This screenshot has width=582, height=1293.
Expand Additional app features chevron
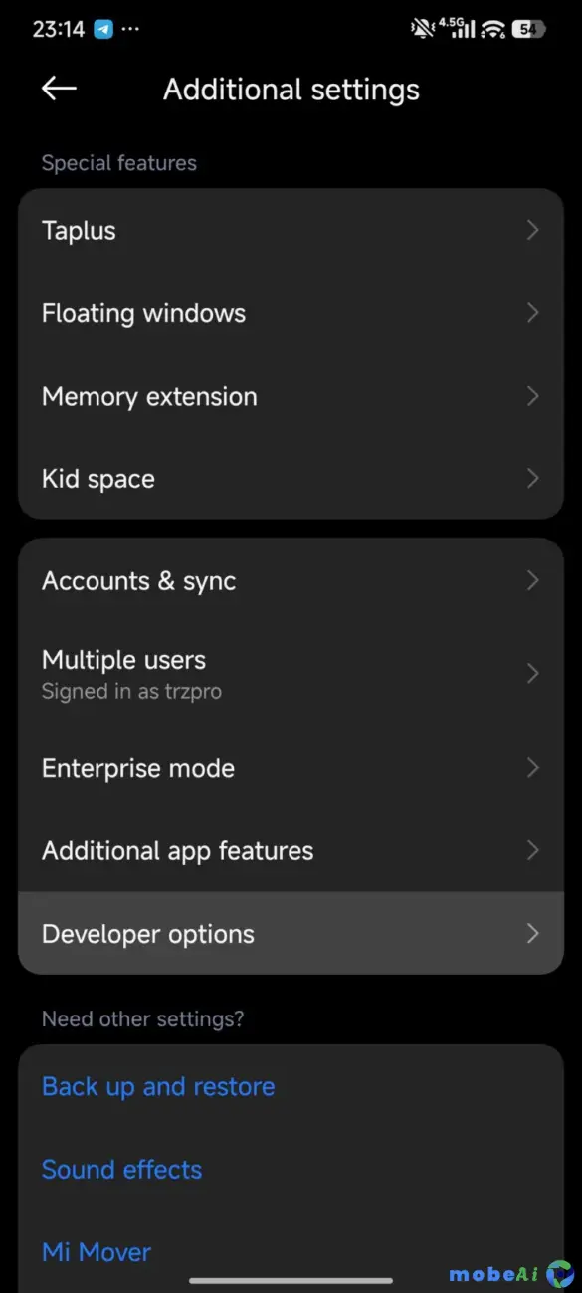coord(533,850)
